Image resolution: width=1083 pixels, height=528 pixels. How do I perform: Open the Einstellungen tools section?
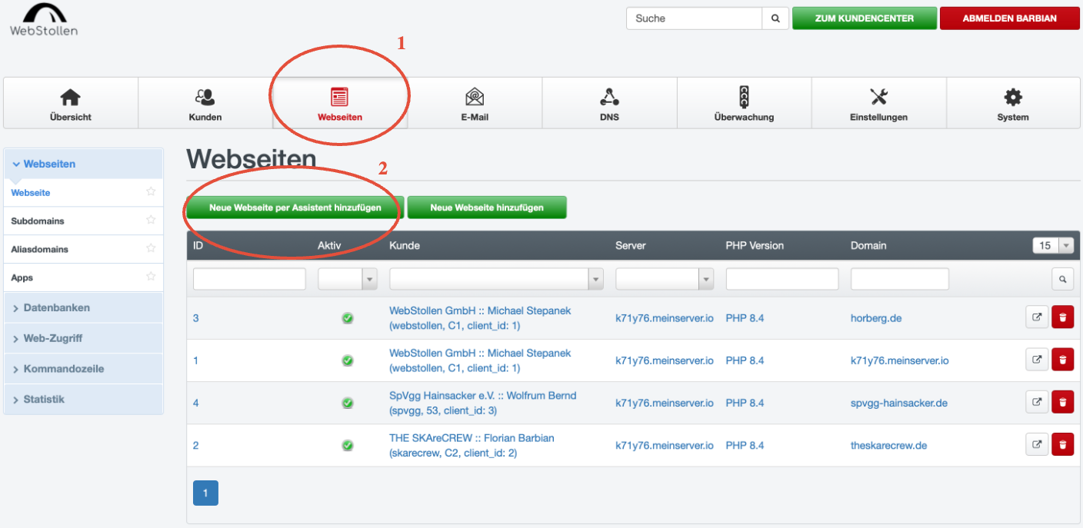point(878,103)
